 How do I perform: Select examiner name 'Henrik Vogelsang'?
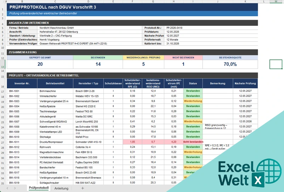(x=90, y=40)
